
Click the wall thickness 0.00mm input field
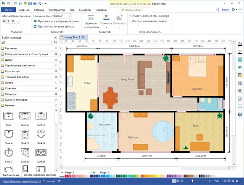(x=60, y=16)
